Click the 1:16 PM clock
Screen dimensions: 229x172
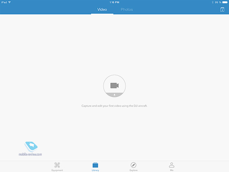click(x=114, y=2)
